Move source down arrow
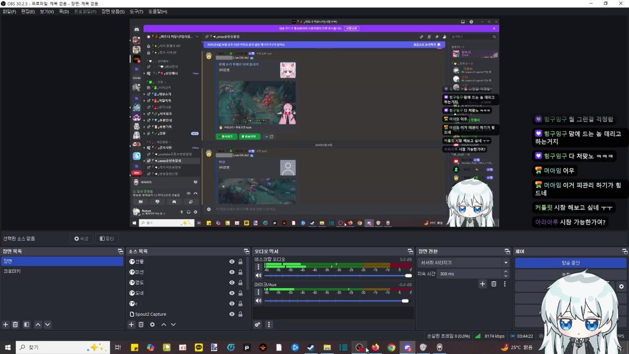The height and width of the screenshot is (354, 629). tap(173, 324)
